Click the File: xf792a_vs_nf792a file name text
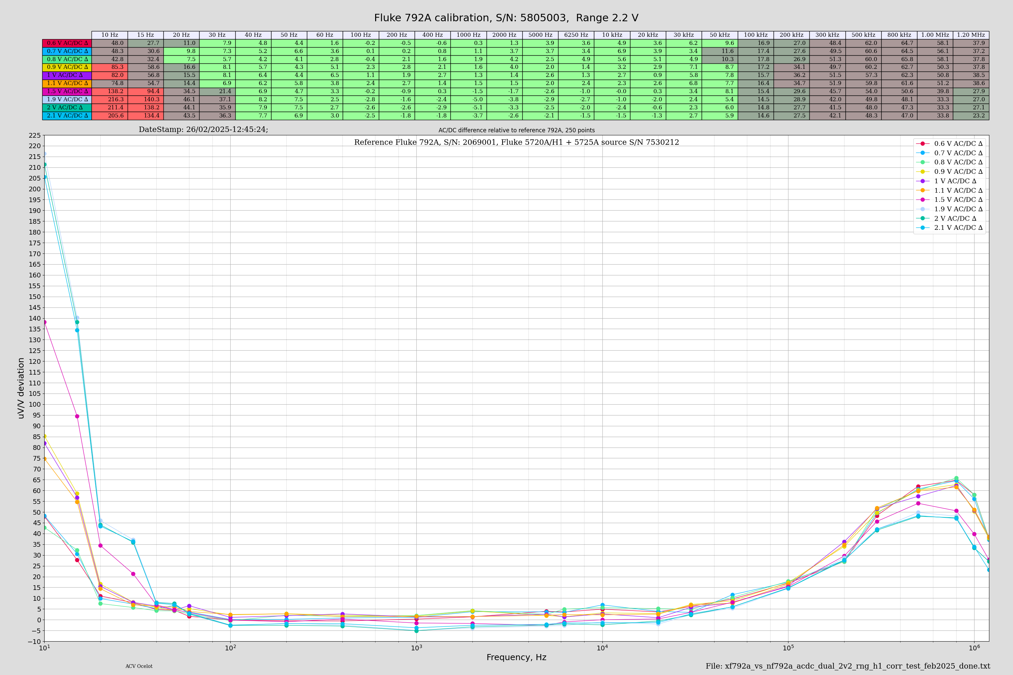Viewport: 1013px width, 675px height. (x=848, y=666)
